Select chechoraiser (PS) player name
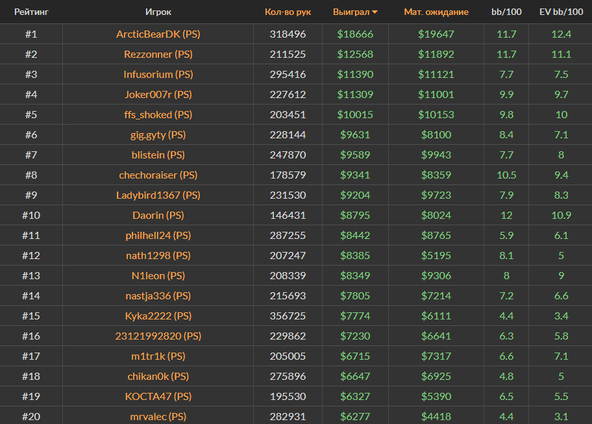 158,175
